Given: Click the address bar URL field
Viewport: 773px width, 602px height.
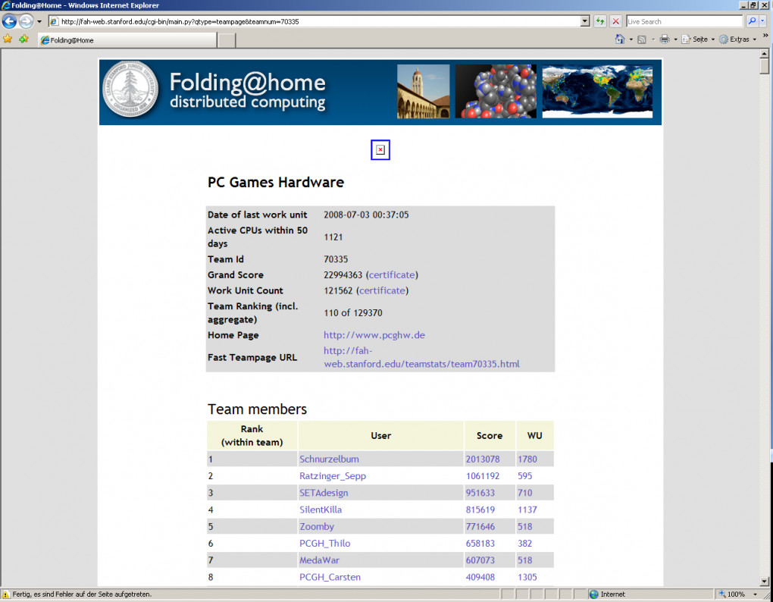Looking at the screenshot, I should pyautogui.click(x=315, y=21).
